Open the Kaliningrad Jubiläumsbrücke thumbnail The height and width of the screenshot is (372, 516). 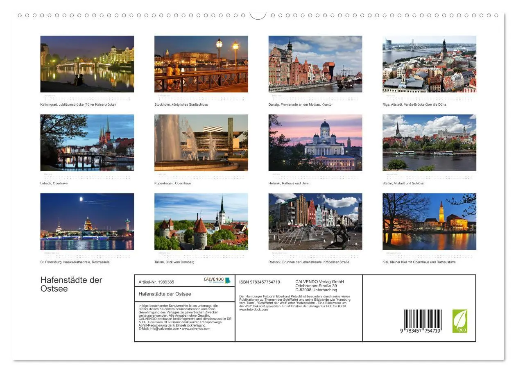[87, 64]
